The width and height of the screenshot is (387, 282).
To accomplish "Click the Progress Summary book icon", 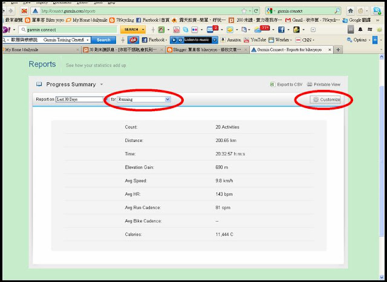I will point(39,85).
